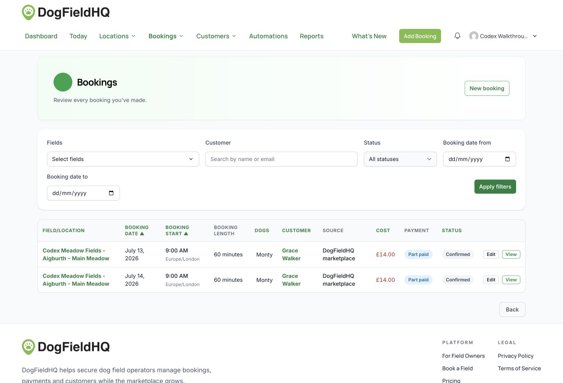Click the Status column header
Image resolution: width=563 pixels, height=383 pixels.
pyautogui.click(x=452, y=231)
